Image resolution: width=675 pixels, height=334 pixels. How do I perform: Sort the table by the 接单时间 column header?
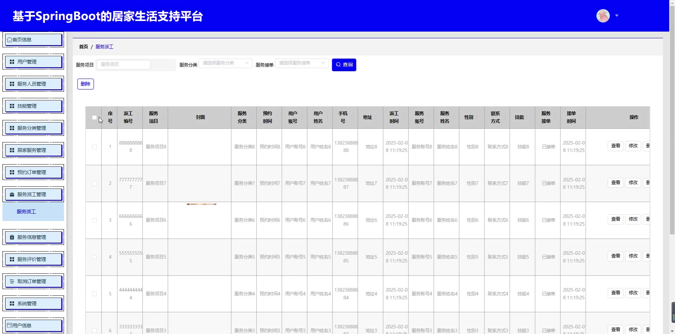[573, 118]
